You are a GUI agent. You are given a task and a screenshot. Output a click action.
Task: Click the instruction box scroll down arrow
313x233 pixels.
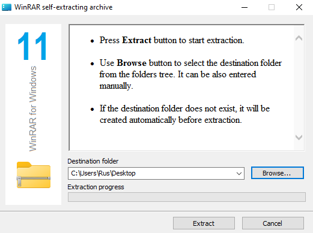tap(299, 137)
